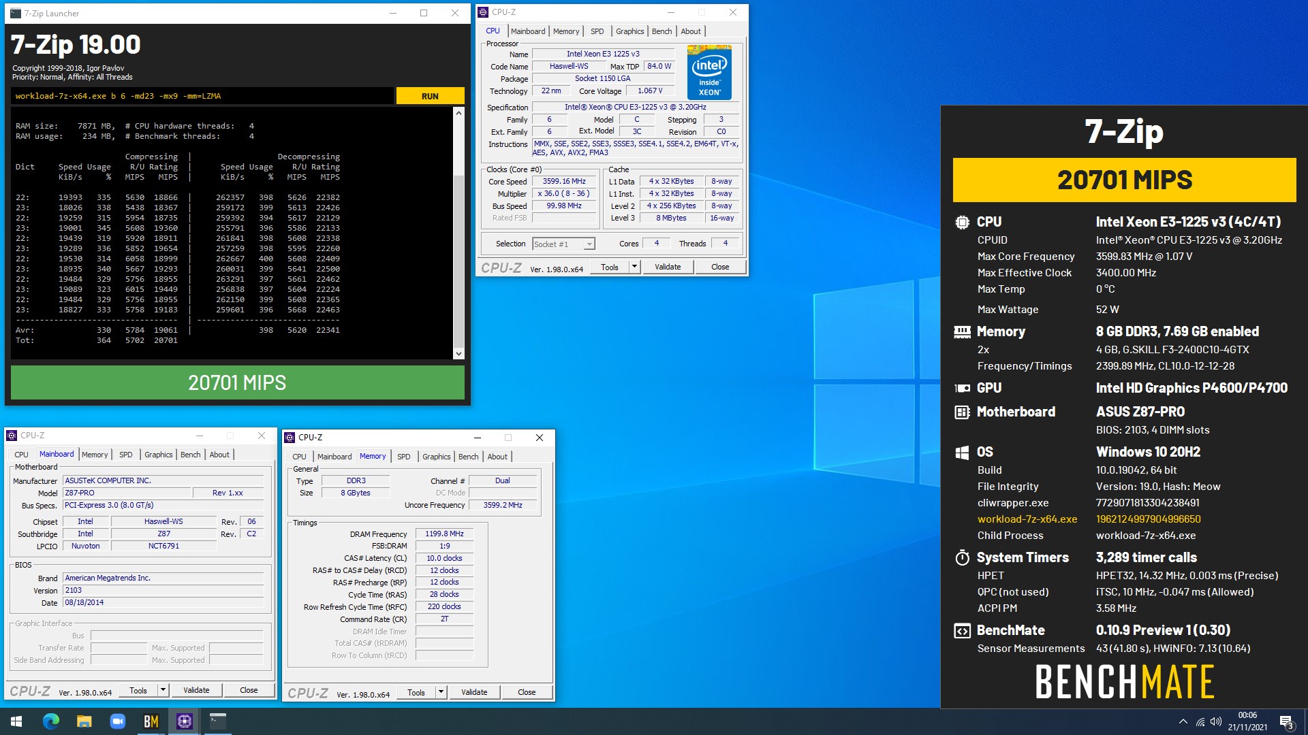Expand Tools dropdown arrow in top CPU-Z window
1308x735 pixels.
pos(634,267)
